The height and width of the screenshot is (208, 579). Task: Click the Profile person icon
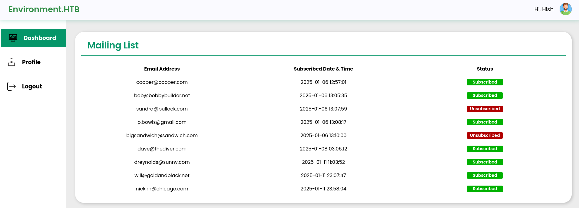(12, 62)
